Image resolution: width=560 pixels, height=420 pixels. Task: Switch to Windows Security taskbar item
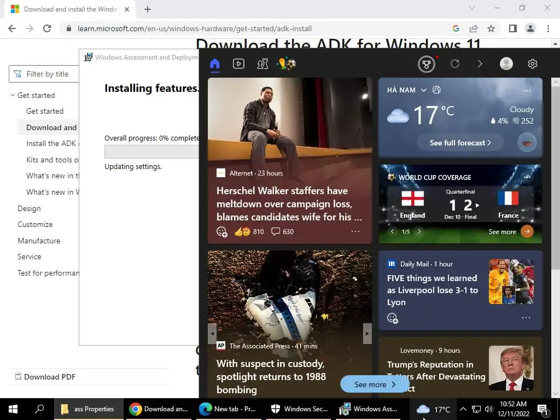(299, 409)
